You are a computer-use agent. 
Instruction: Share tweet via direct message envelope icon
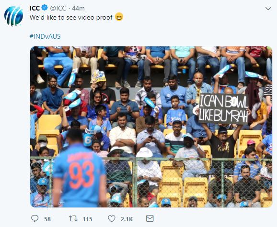click(x=150, y=218)
